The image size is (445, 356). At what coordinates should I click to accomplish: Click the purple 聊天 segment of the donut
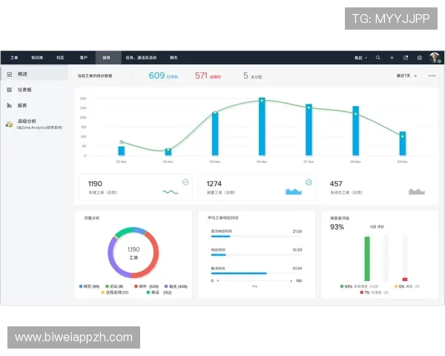112,258
